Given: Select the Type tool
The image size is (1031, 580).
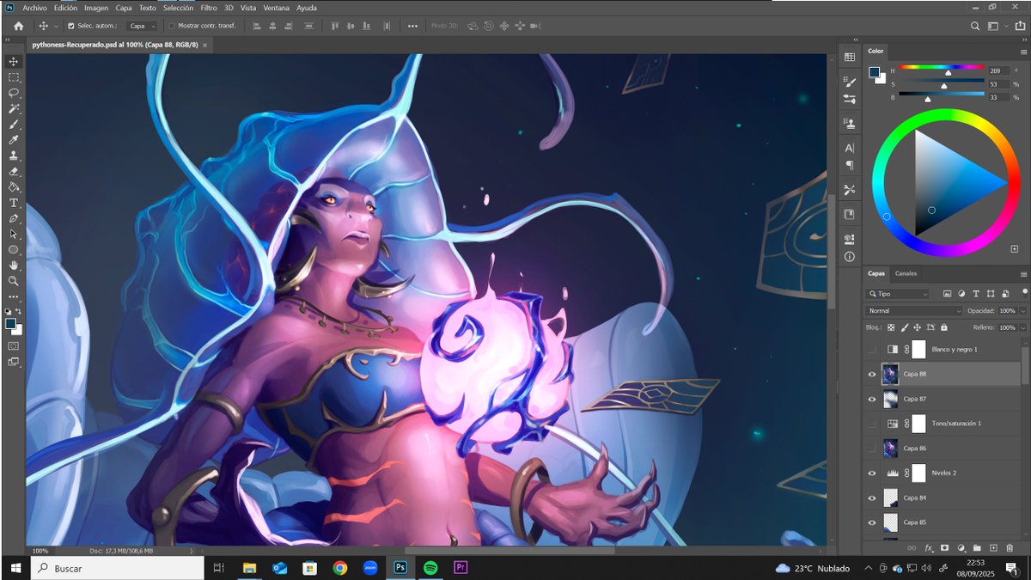Looking at the screenshot, I should tap(14, 203).
